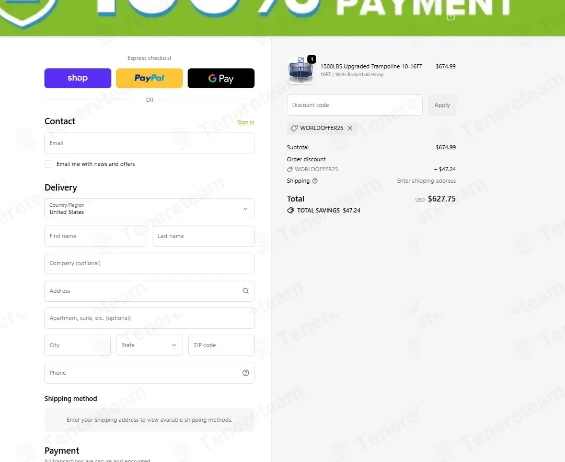Viewport: 565px width, 462px height.
Task: Click the Sign in link
Action: pyautogui.click(x=245, y=122)
